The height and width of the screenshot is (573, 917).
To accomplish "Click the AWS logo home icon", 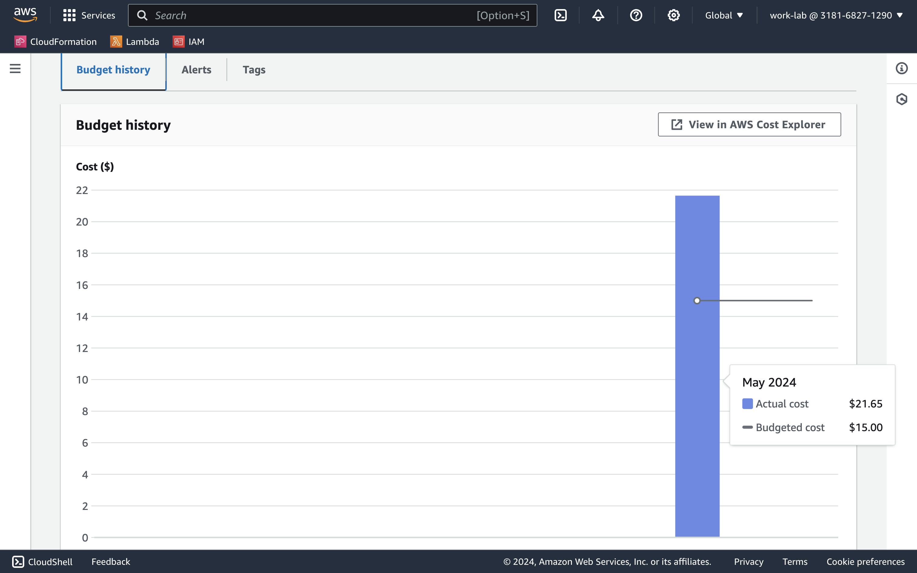I will pos(25,15).
